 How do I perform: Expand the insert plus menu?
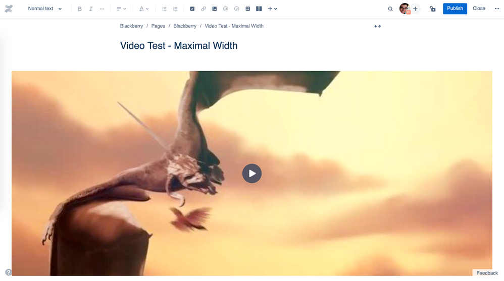(272, 9)
